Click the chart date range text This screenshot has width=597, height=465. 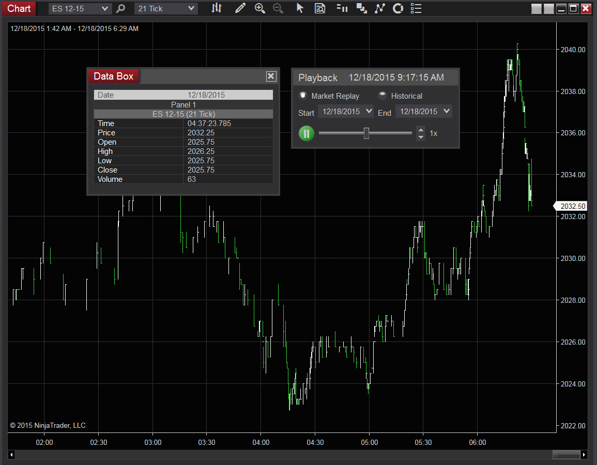[74, 28]
